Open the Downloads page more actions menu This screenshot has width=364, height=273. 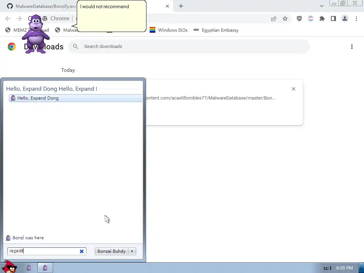(352, 47)
